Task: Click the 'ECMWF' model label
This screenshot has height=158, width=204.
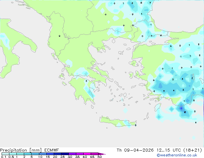Action: pyautogui.click(x=52, y=150)
